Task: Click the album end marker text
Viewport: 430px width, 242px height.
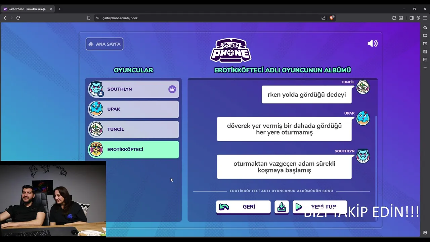Action: (282, 191)
